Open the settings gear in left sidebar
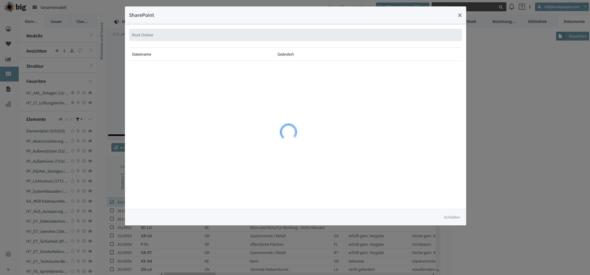Image resolution: width=590 pixels, height=275 pixels. click(x=8, y=254)
